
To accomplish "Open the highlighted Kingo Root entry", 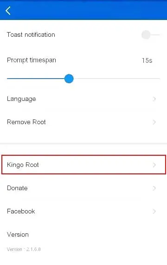I will coord(83,165).
